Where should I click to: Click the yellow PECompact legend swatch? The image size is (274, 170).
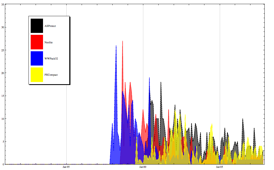[37, 75]
